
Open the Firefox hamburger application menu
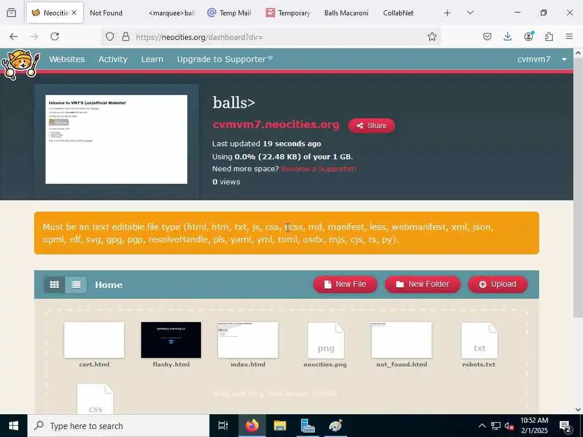click(569, 36)
